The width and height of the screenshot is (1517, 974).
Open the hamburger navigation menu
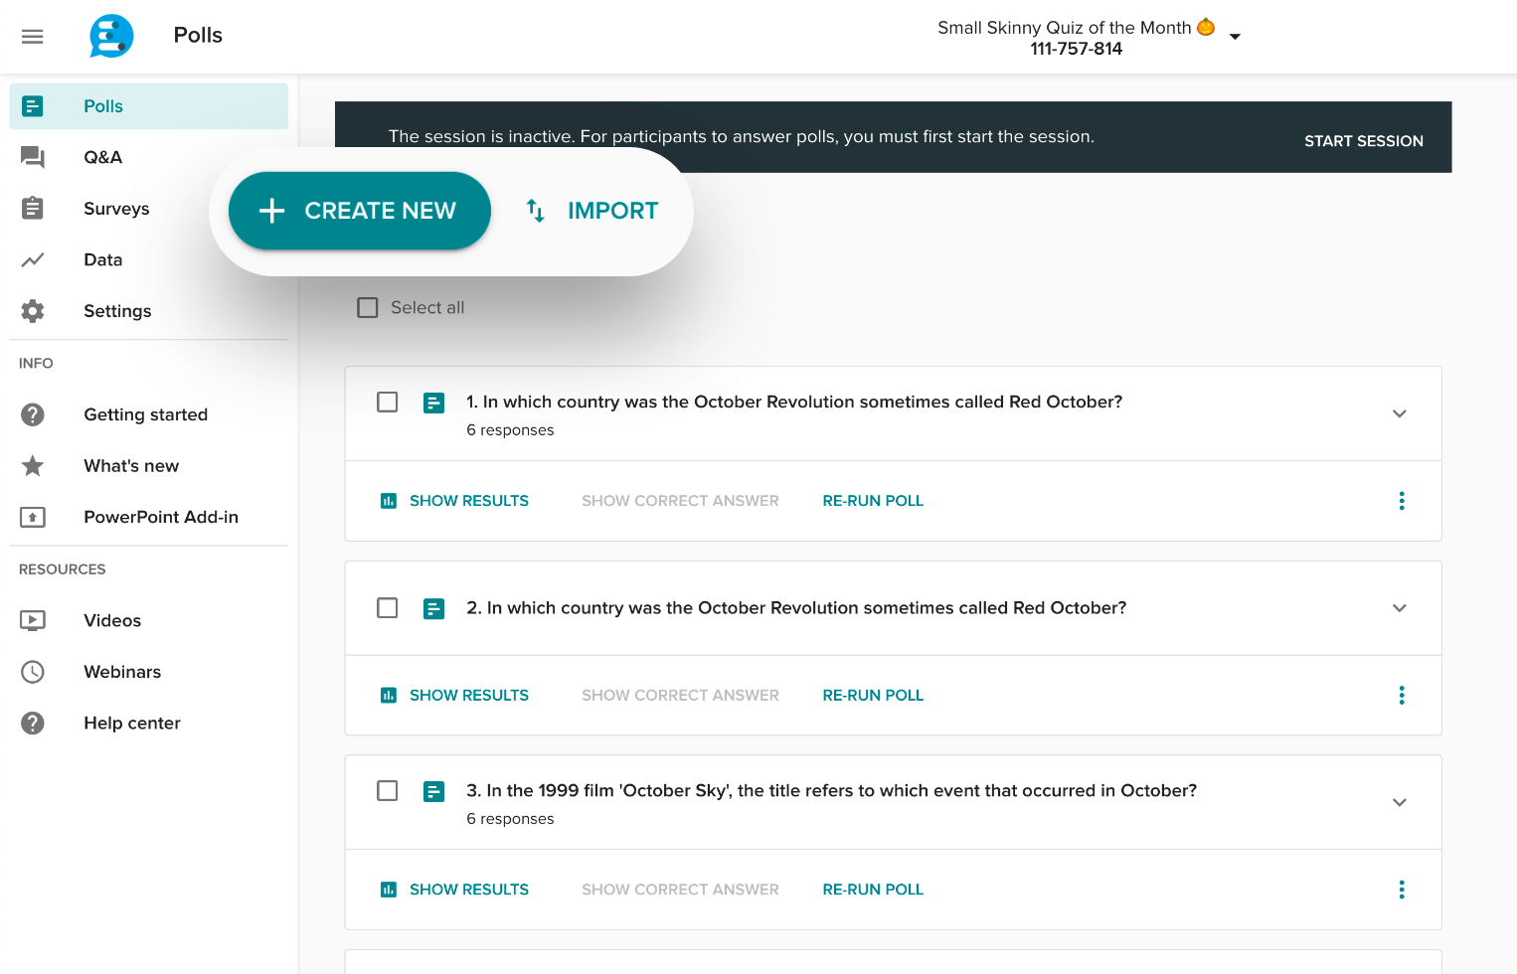click(x=32, y=36)
